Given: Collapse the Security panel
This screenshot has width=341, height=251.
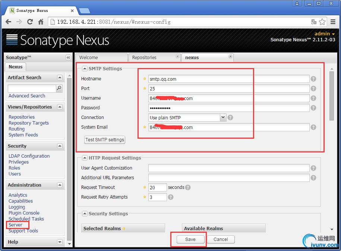Looking at the screenshot, I should [60, 146].
